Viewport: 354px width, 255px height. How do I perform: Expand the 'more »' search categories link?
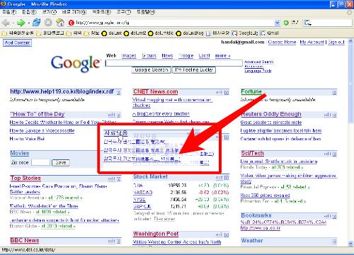coord(222,56)
